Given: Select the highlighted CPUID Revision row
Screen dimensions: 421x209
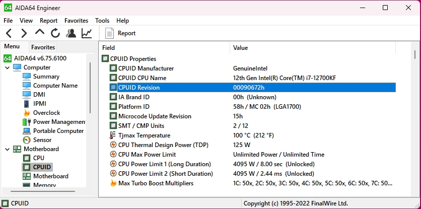Looking at the screenshot, I should (253, 87).
